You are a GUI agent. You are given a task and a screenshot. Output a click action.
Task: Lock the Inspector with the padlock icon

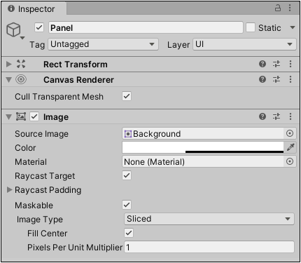(278, 8)
